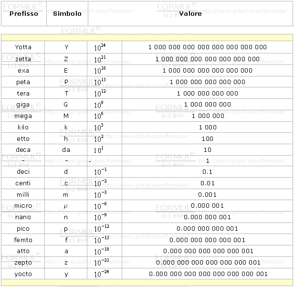Select the 'kilo' prefix cell
This screenshot has height=287, width=294.
23,128
